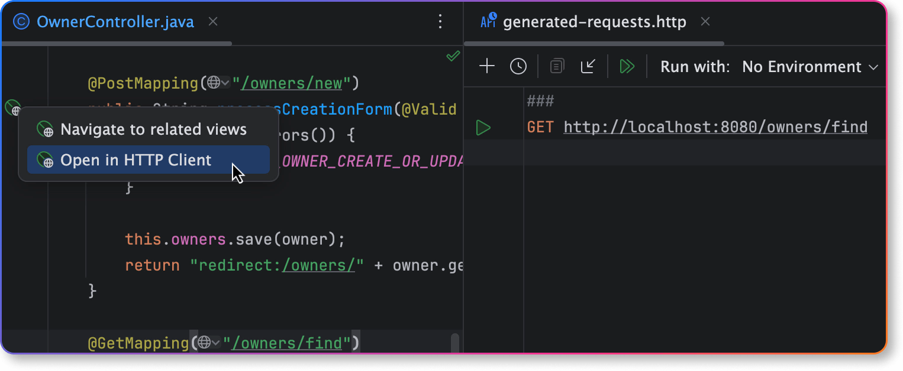
Task: Switch to generated-requests.http tab
Action: tap(594, 22)
